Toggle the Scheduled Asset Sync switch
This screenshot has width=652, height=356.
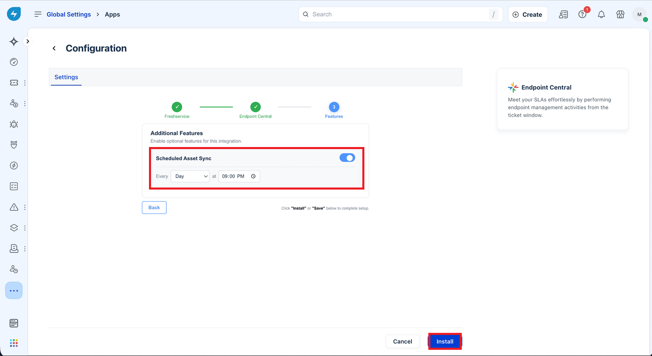[x=347, y=158]
